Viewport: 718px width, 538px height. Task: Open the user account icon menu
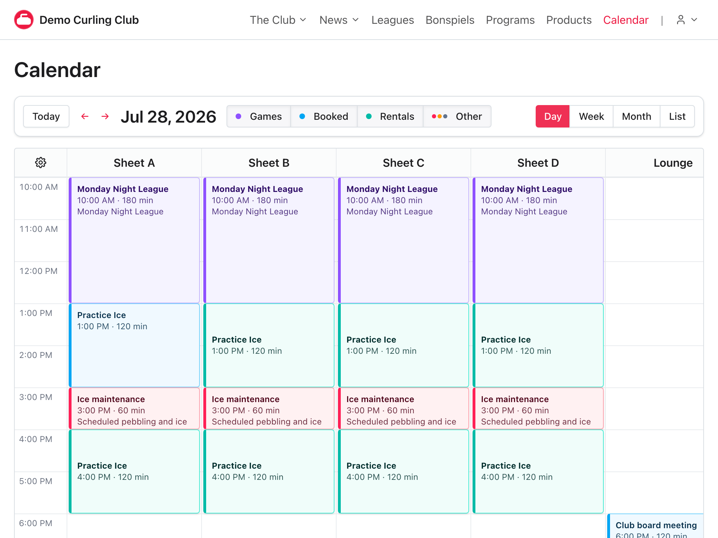point(680,20)
